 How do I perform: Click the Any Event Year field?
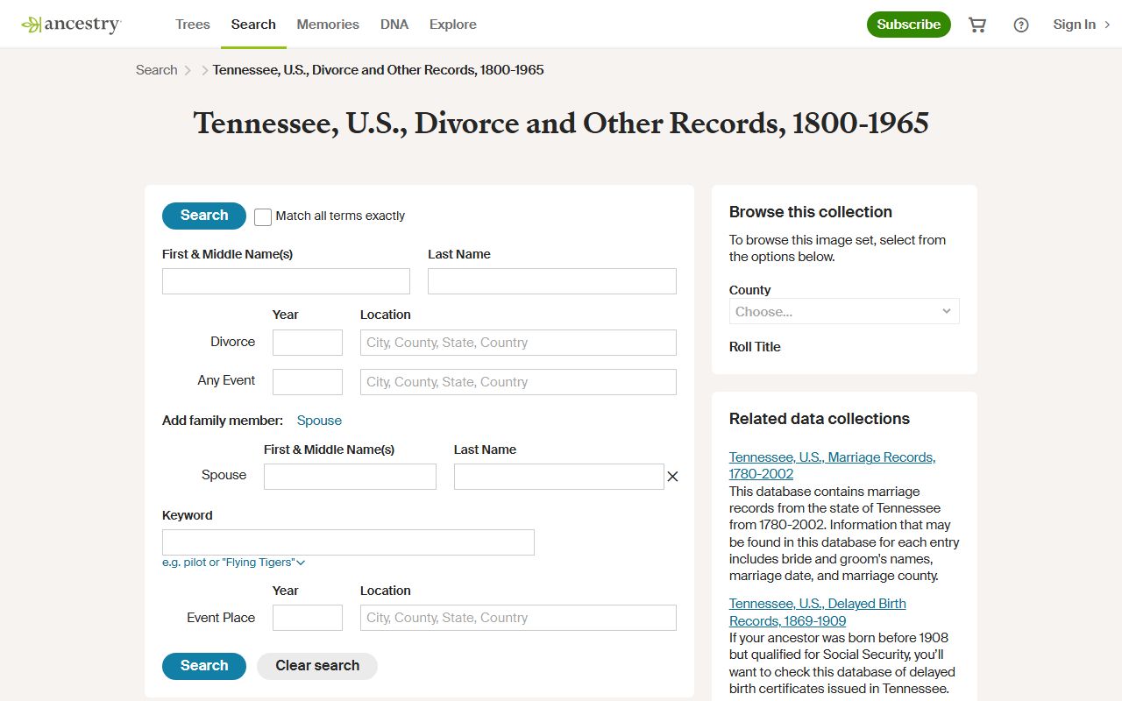308,382
